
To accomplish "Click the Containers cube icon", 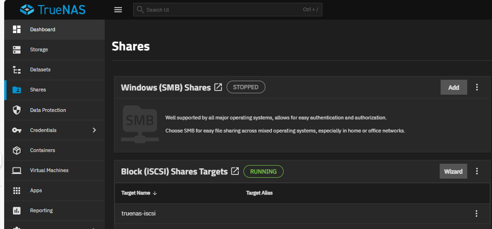I will pos(17,150).
